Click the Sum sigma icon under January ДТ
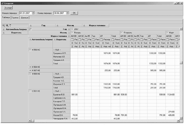This screenshot has height=125, width=185. 103,43
